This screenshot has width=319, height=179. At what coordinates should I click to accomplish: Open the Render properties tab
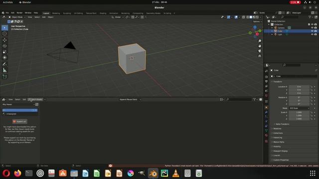coord(266,77)
